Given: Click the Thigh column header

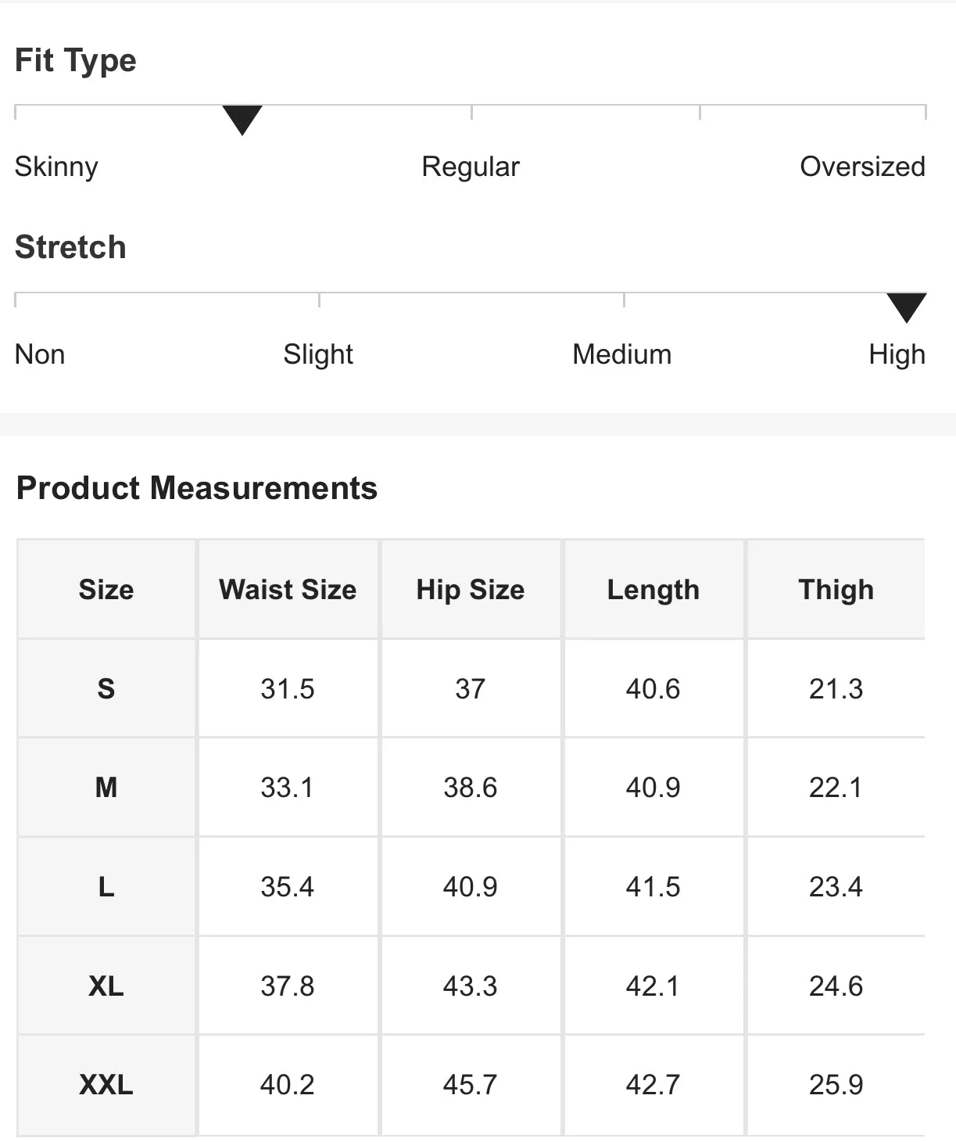Looking at the screenshot, I should point(836,590).
